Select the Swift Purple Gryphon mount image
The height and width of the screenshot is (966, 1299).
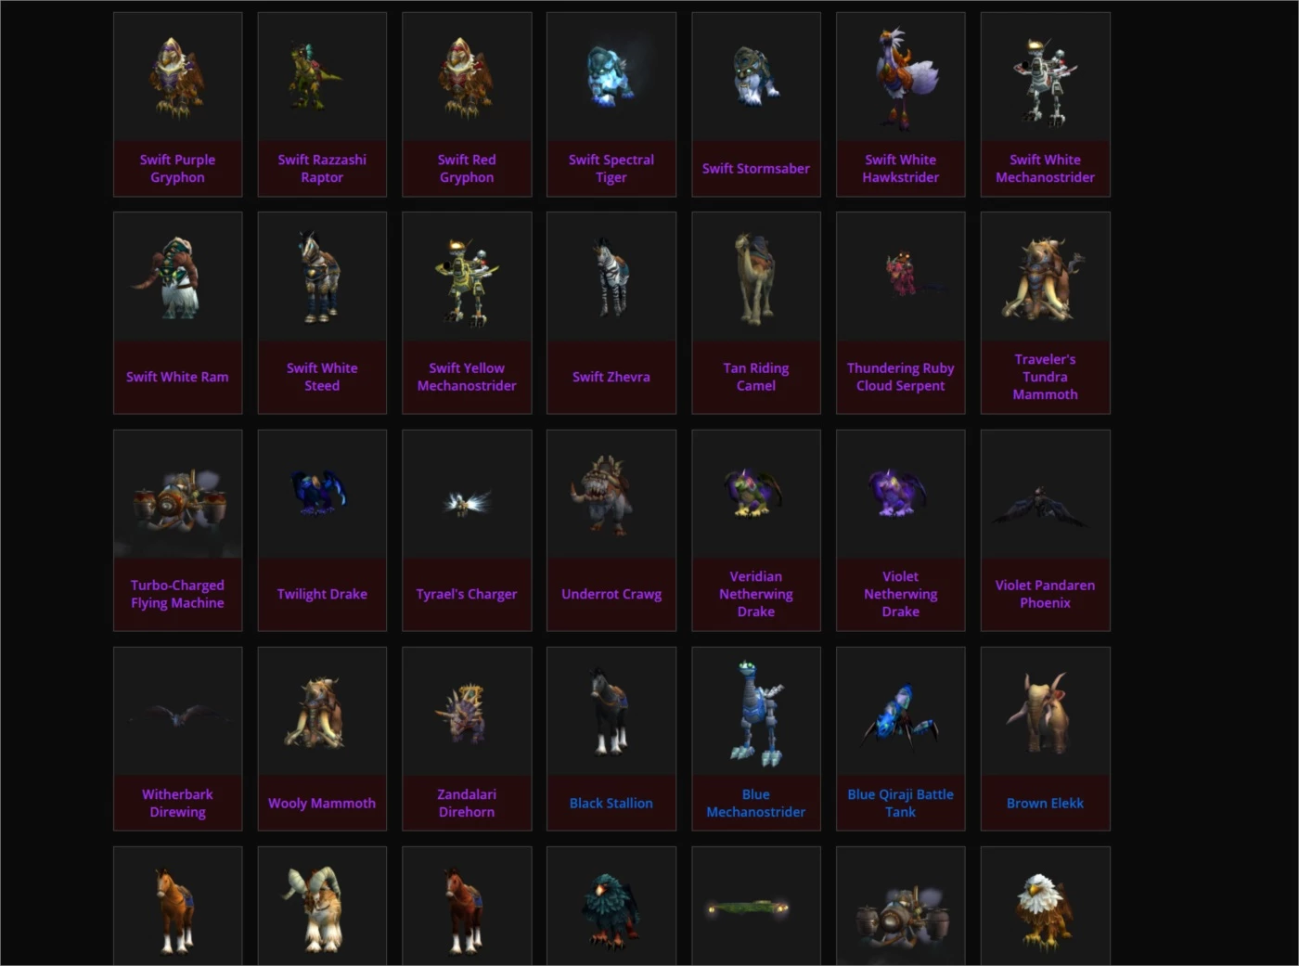pos(177,76)
